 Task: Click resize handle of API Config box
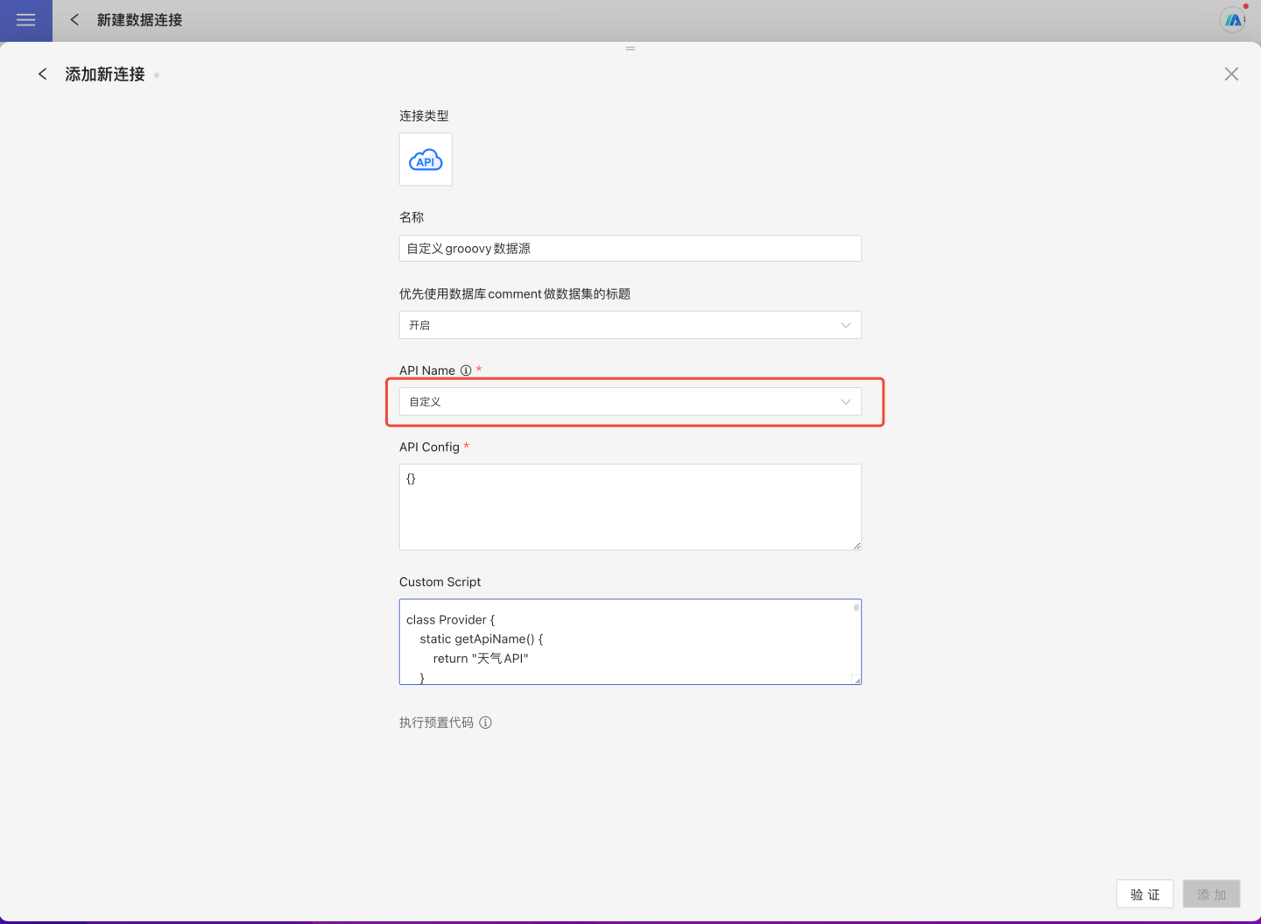click(856, 546)
